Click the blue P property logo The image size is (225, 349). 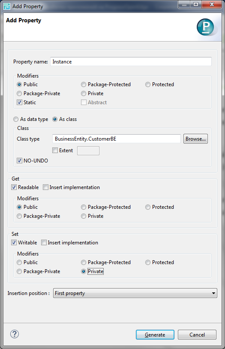(x=205, y=27)
